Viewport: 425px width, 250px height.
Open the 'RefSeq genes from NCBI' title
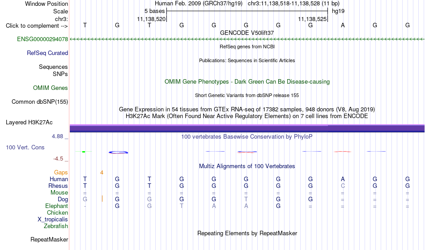pos(247,47)
